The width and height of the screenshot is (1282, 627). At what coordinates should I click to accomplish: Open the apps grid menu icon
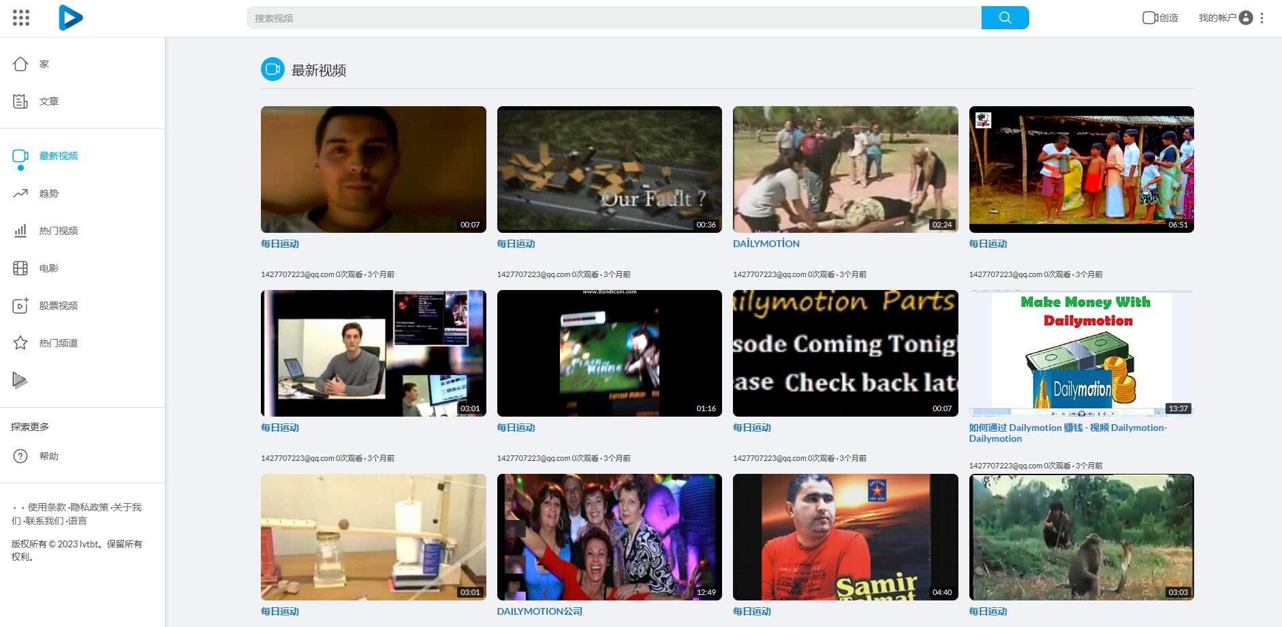(21, 18)
